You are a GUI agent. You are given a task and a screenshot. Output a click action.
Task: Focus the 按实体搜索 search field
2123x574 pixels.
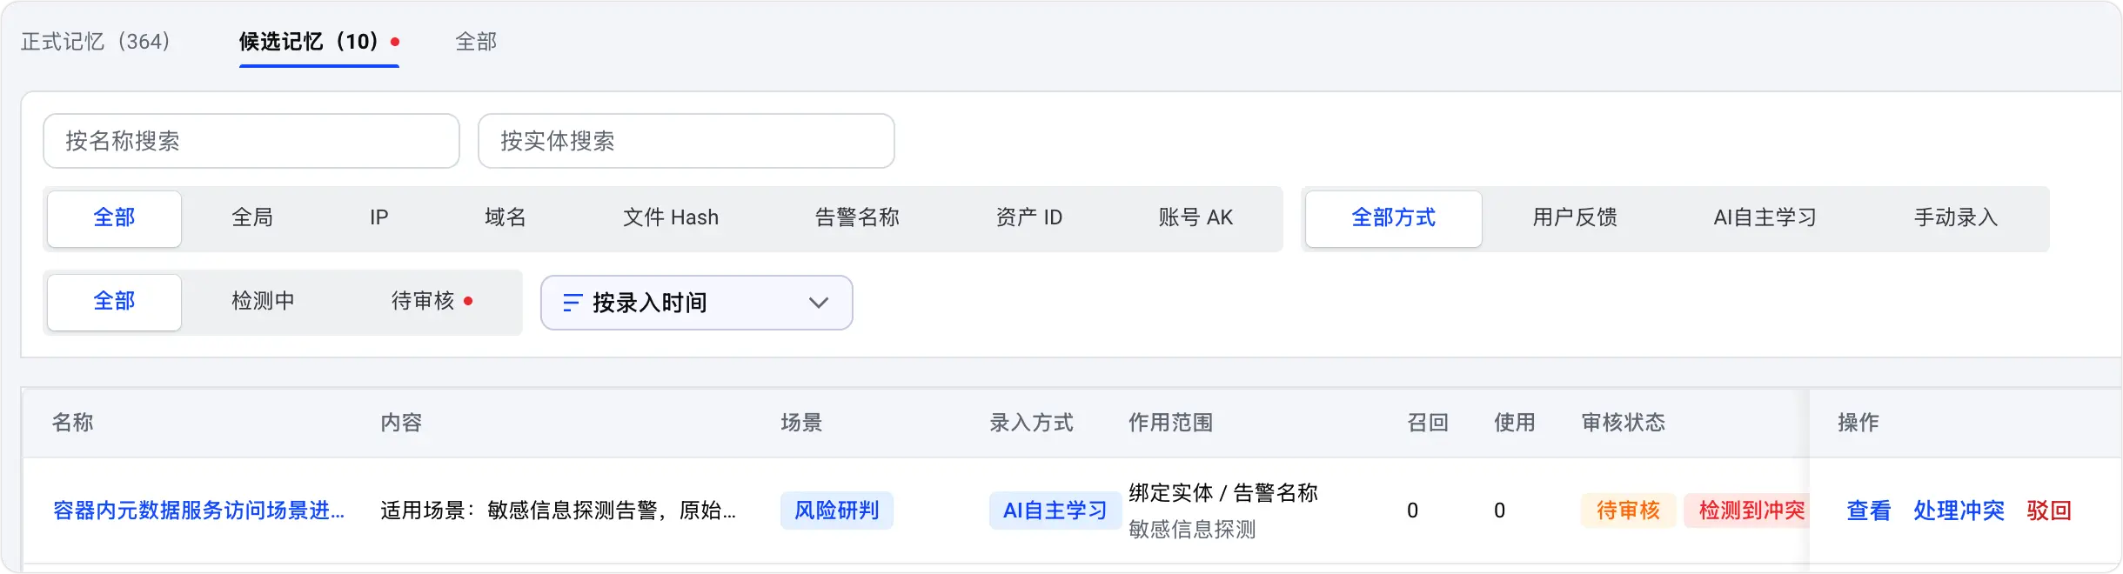[x=686, y=141]
